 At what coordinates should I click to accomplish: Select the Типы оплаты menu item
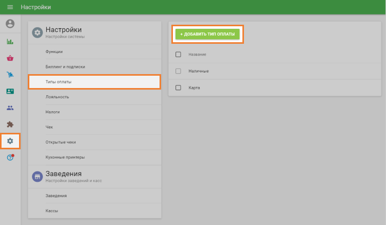(95, 82)
